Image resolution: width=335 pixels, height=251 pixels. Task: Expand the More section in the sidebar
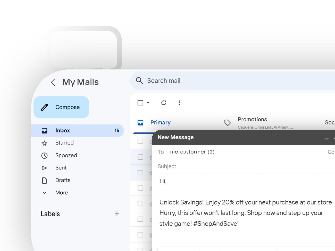click(44, 192)
